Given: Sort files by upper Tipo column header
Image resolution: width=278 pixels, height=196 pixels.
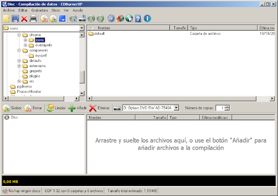Looking at the screenshot, I should (223, 28).
